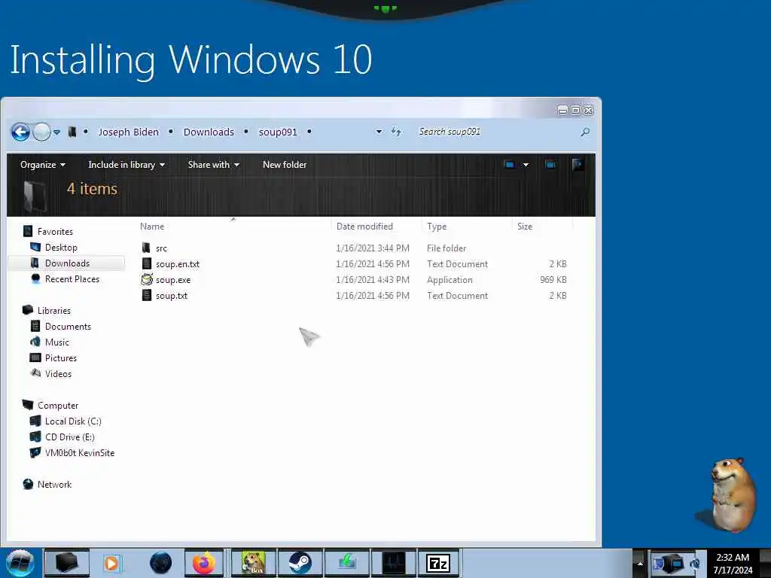Viewport: 771px width, 578px height.
Task: Open 7-Zip from the taskbar
Action: [439, 563]
